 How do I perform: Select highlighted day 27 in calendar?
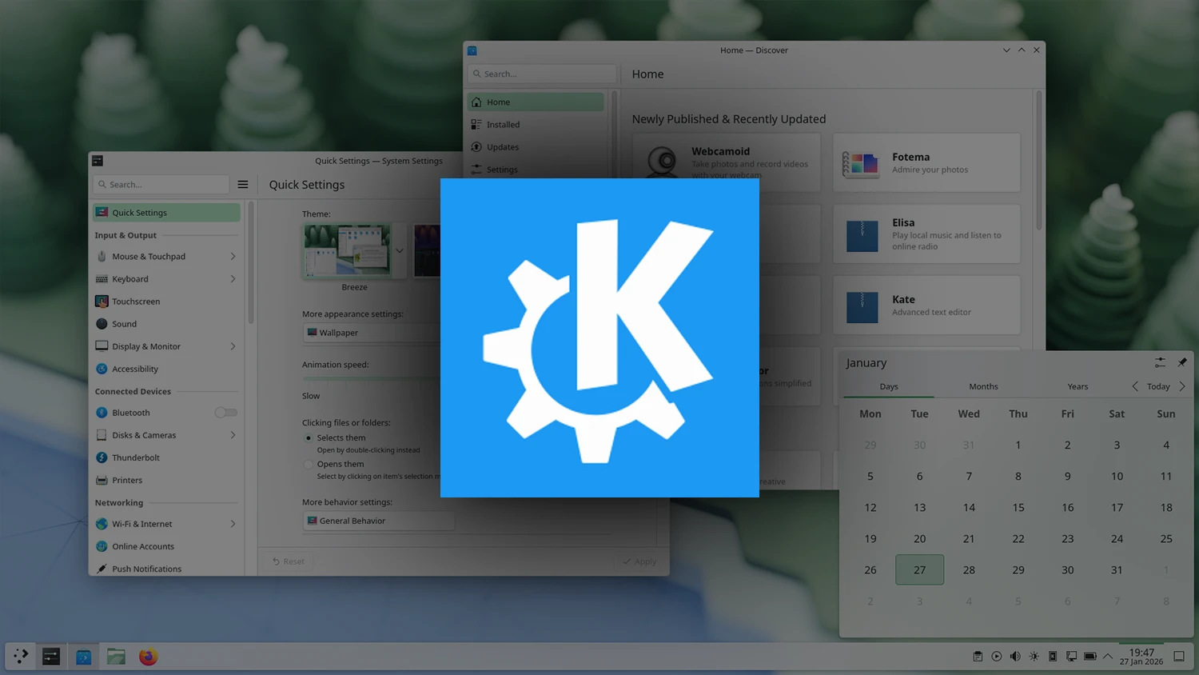[919, 569]
